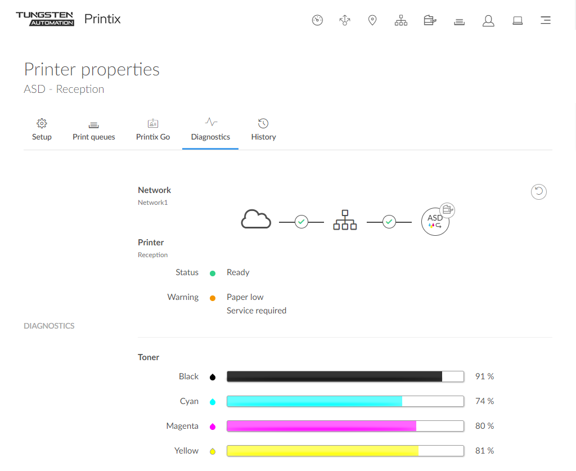Click the Black toner level bar
Viewport: 576px width, 471px height.
tap(345, 376)
